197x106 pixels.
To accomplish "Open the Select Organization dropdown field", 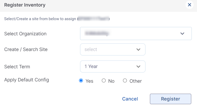I will tap(131, 34).
